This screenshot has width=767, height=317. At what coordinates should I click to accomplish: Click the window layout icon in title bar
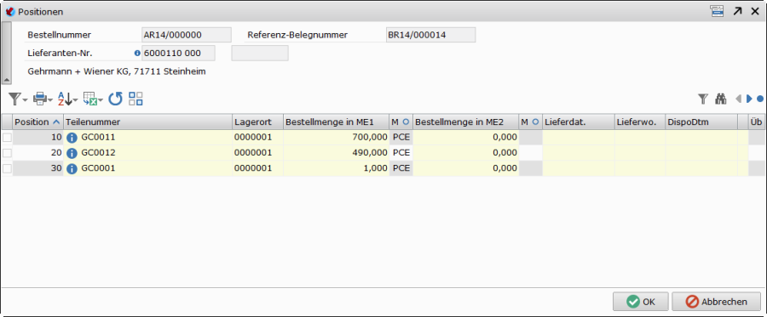click(x=717, y=11)
